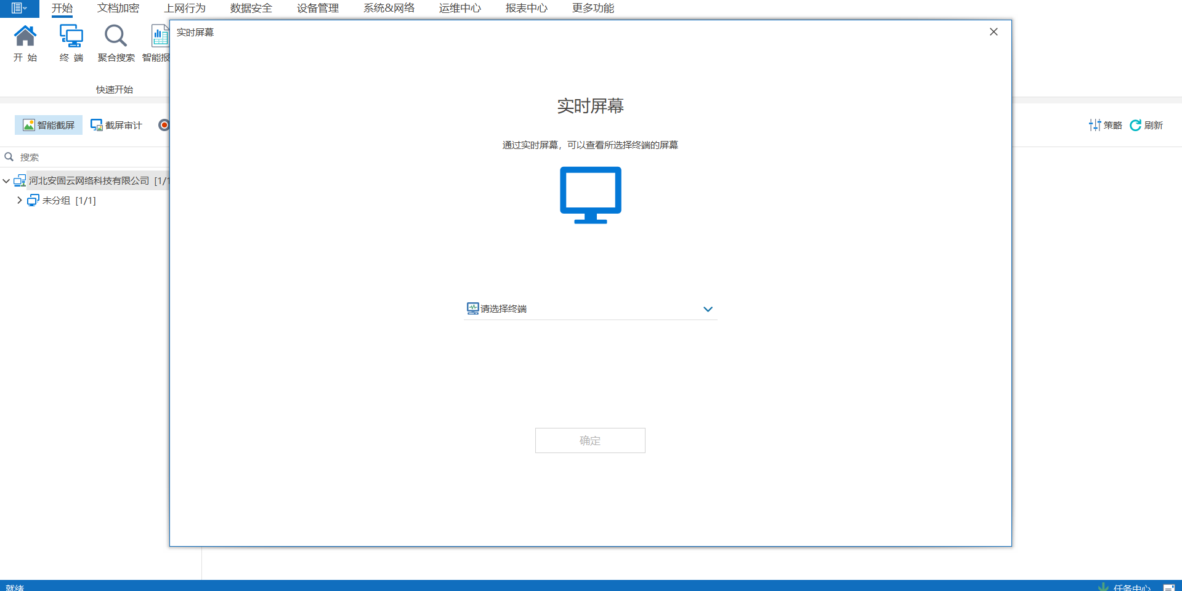This screenshot has height=591, width=1182.
Task: Open the 报表中心 tab
Action: [527, 8]
